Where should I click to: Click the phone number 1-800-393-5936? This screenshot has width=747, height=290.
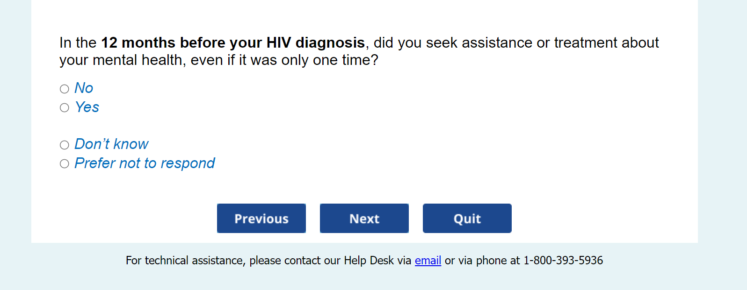click(x=563, y=261)
